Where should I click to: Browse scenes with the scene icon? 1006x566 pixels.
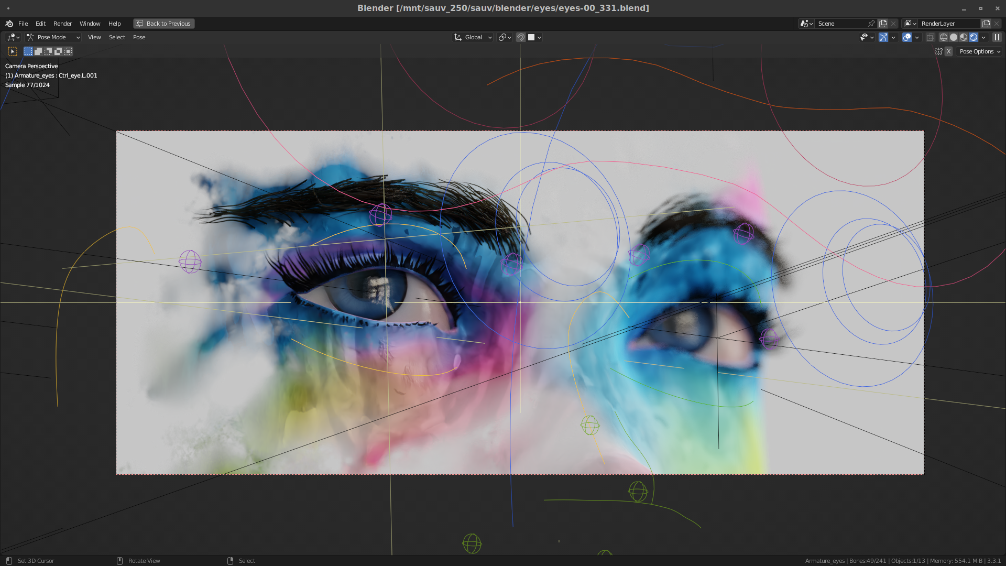pyautogui.click(x=806, y=24)
